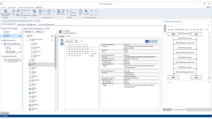Collapse the USIM tree node
The height and width of the screenshot is (119, 212).
[x=25, y=36]
